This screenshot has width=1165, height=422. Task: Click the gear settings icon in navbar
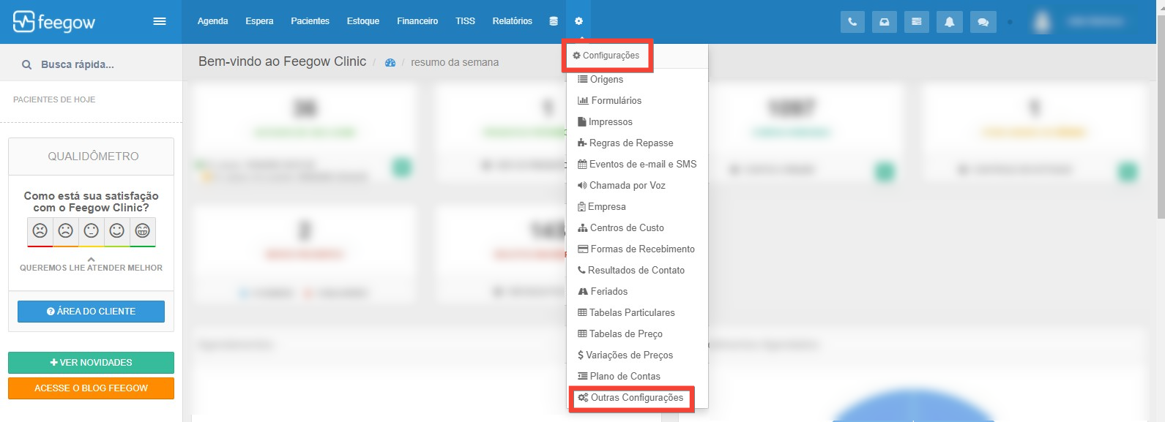[578, 21]
